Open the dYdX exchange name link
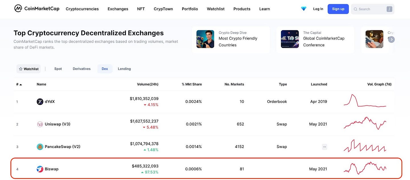 [50, 102]
